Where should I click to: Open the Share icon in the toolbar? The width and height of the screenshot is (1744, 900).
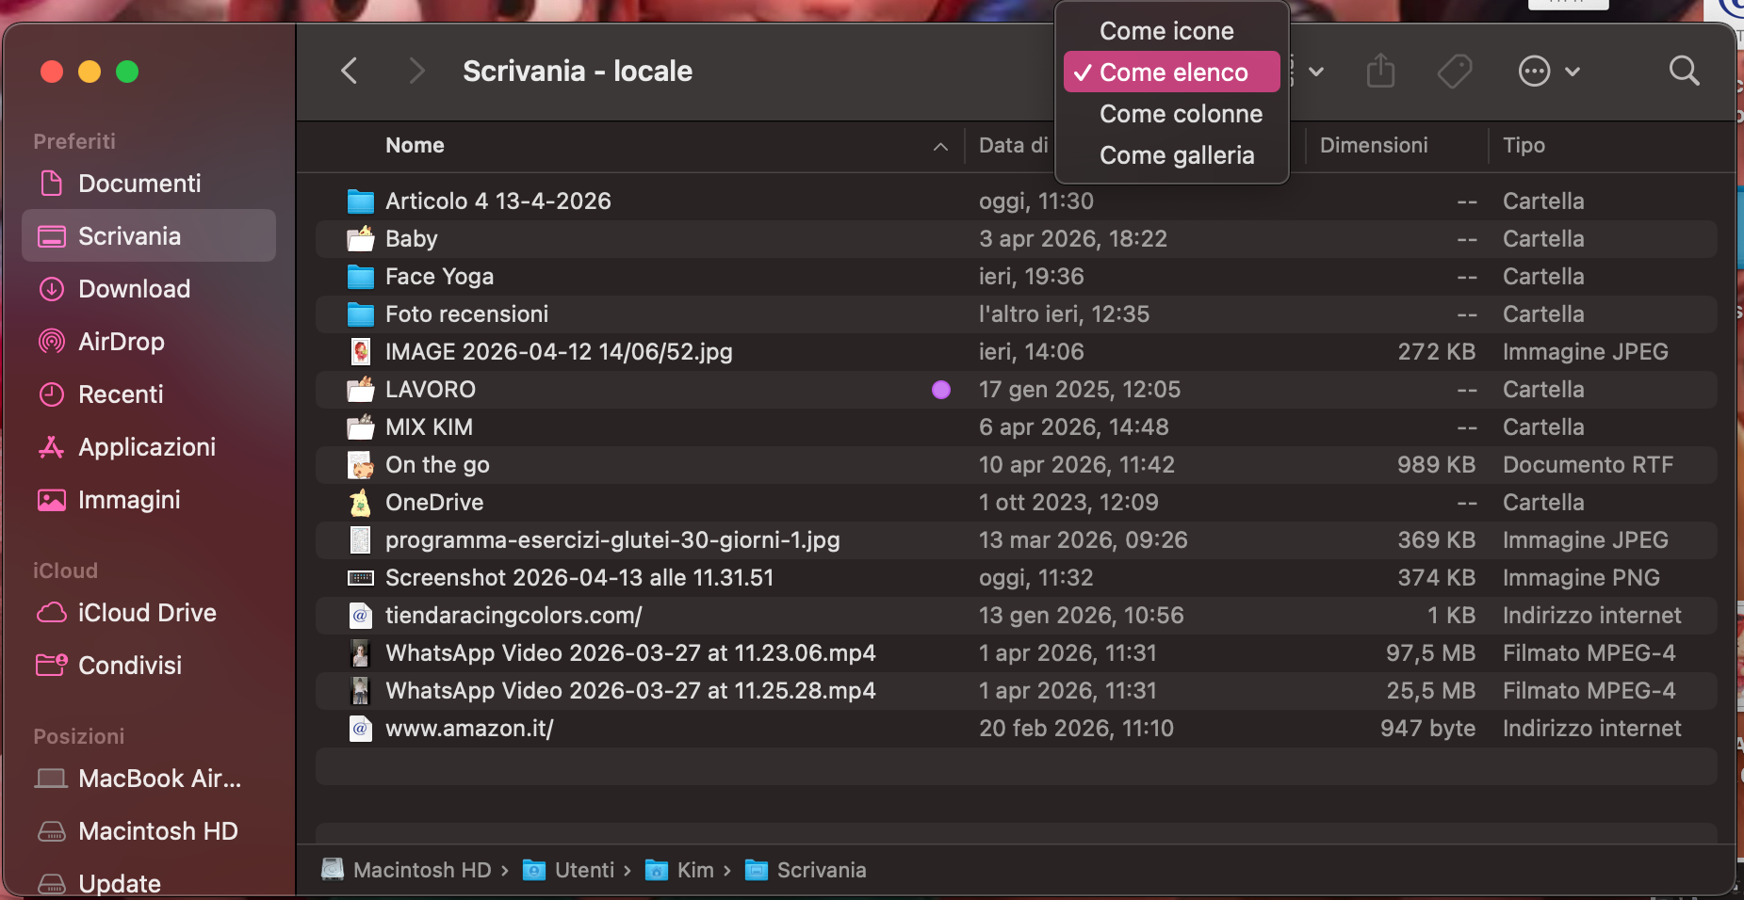[1379, 71]
